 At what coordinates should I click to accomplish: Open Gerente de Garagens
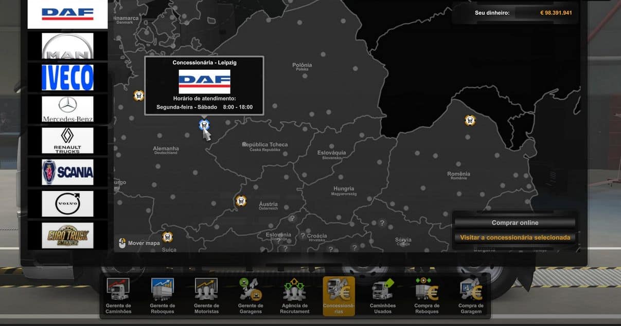pos(251,296)
